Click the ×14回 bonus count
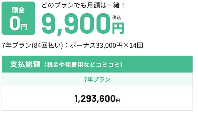Viewport: 198px width, 114px height. (133, 45)
